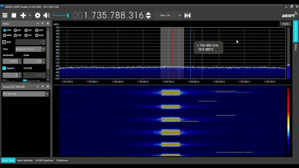Image resolution: width=299 pixels, height=168 pixels.
Task: Open the RTL-SDR USB source dropdown
Action: (25, 94)
